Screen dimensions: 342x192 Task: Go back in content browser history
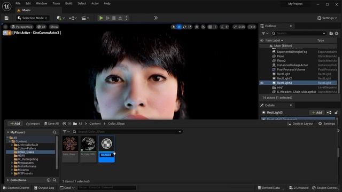click(x=64, y=124)
